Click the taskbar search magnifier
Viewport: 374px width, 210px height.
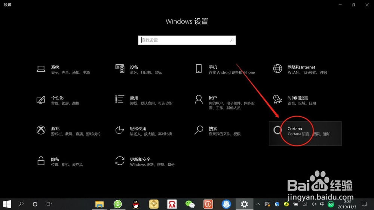[21, 204]
